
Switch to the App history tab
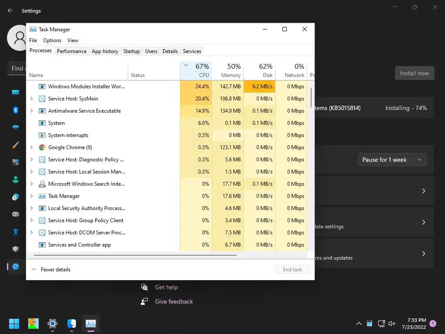click(x=105, y=51)
